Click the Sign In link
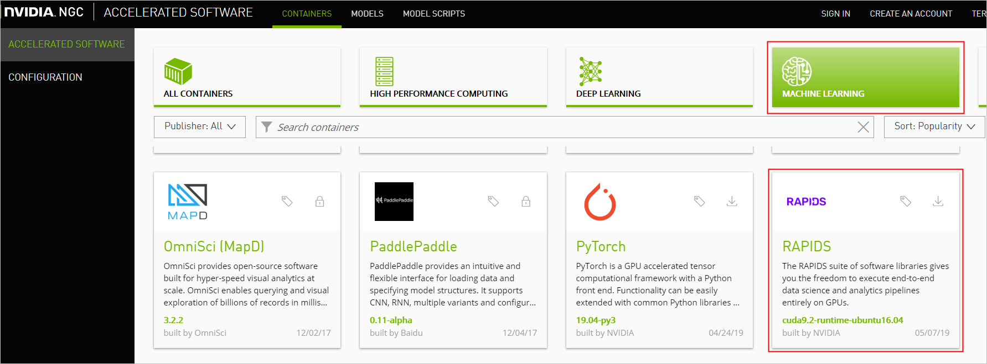The width and height of the screenshot is (987, 364). tap(835, 14)
